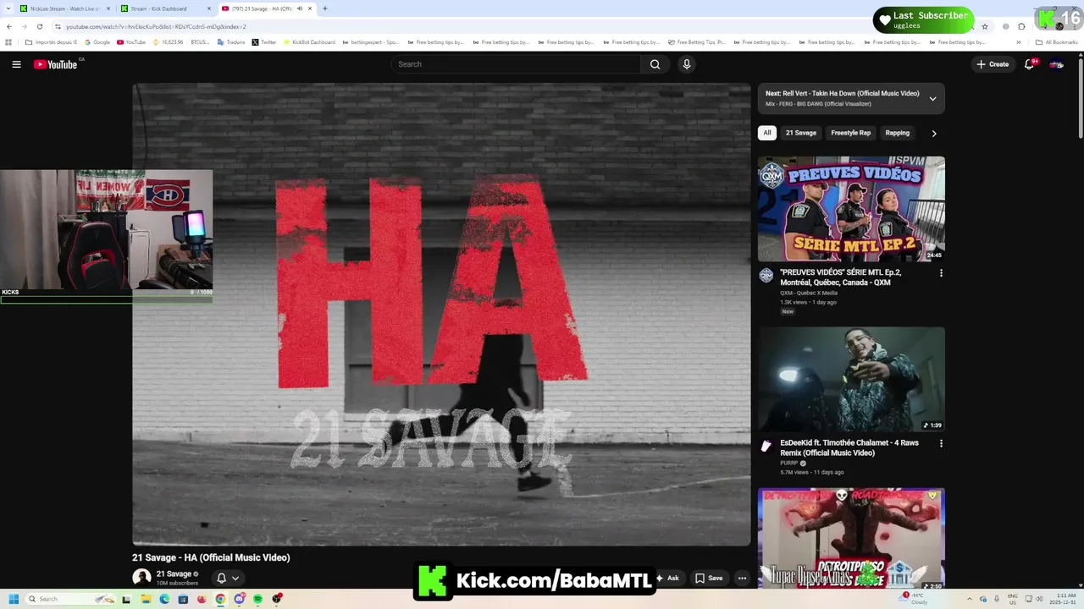Viewport: 1084px width, 609px height.
Task: Click the magnifier search button
Action: pyautogui.click(x=655, y=64)
